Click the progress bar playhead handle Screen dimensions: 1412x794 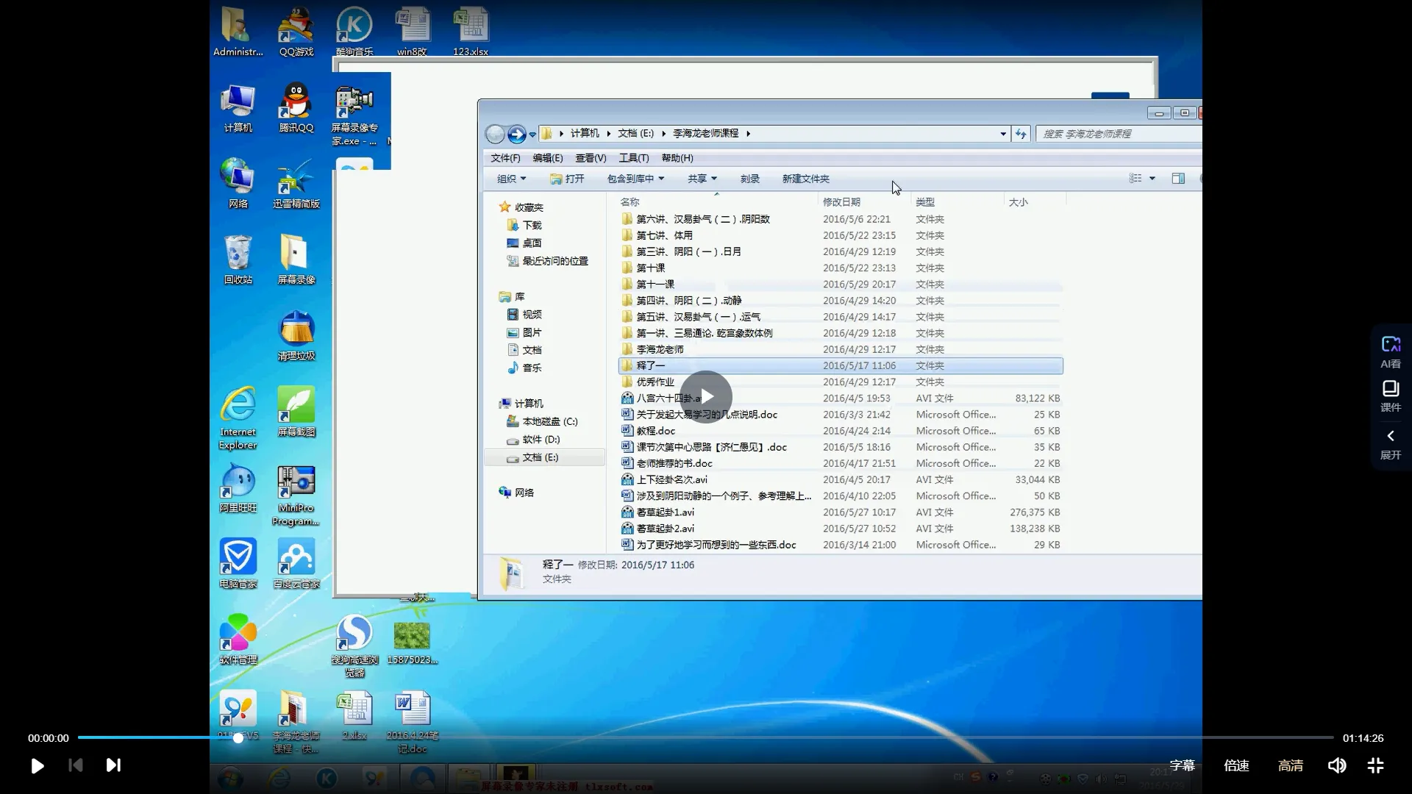238,737
